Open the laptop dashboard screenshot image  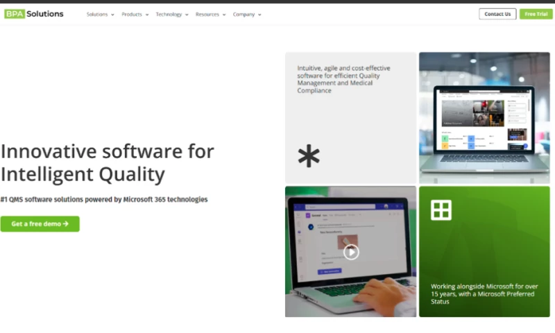click(484, 118)
